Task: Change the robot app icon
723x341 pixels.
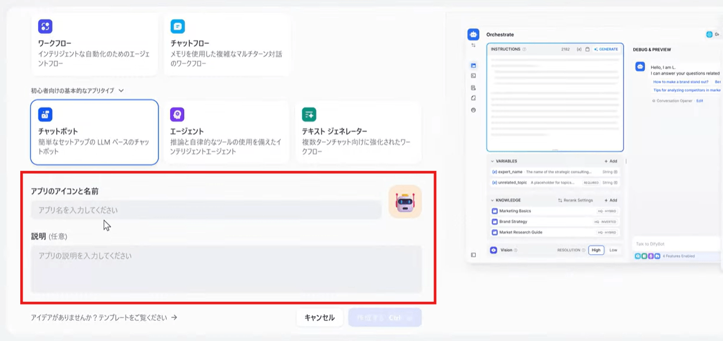Action: 405,202
